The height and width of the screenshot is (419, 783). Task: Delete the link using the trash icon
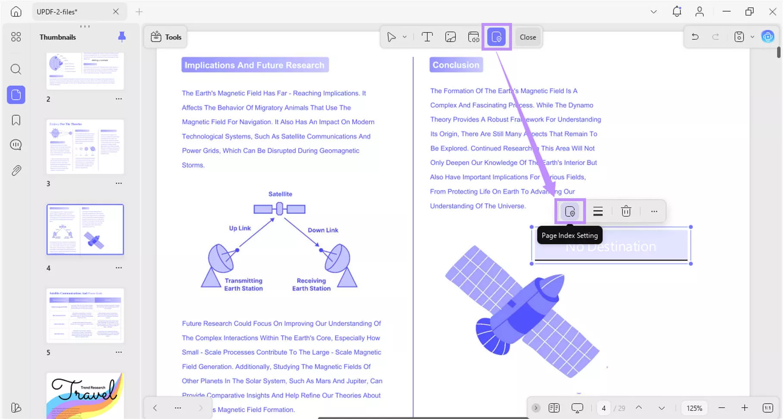tap(626, 211)
